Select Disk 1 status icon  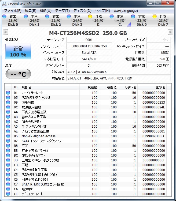point(26,16)
